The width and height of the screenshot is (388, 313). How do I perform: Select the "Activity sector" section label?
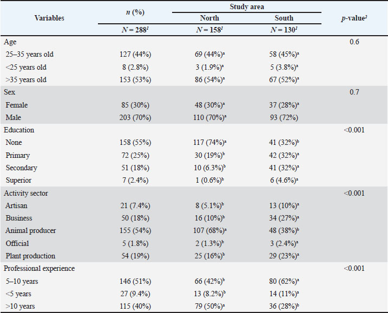27,193
